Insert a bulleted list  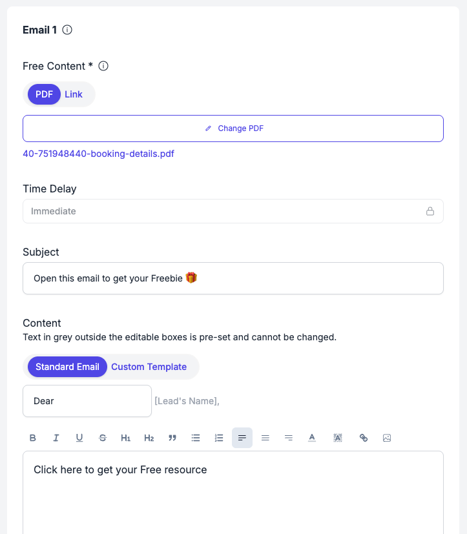(x=196, y=438)
